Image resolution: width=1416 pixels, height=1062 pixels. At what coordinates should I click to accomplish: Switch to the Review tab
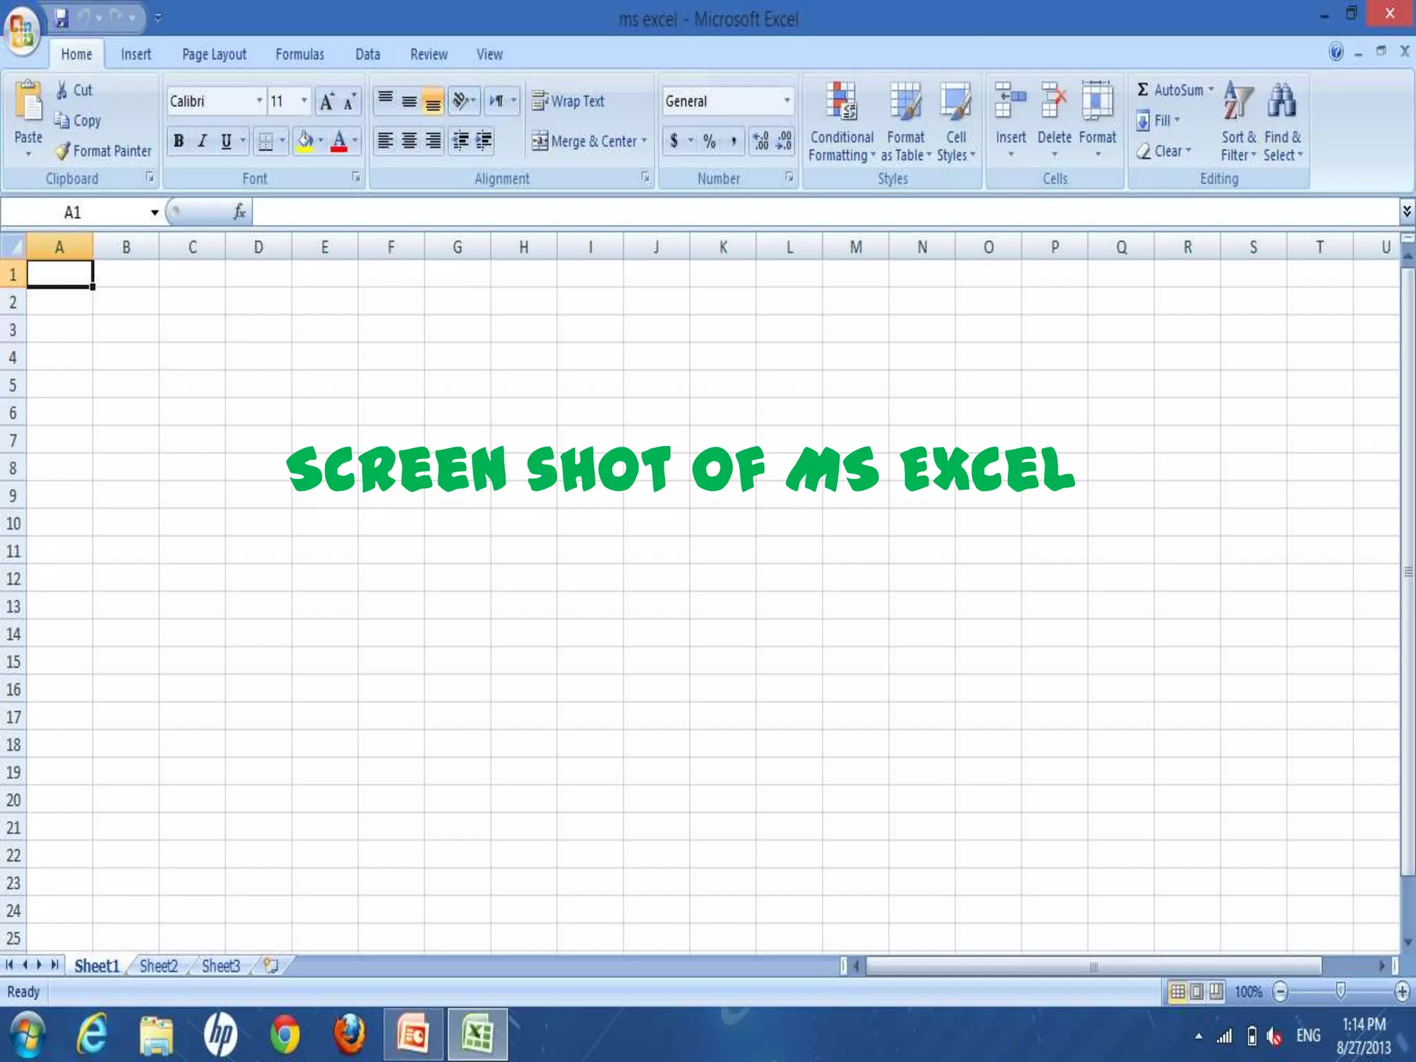click(429, 54)
